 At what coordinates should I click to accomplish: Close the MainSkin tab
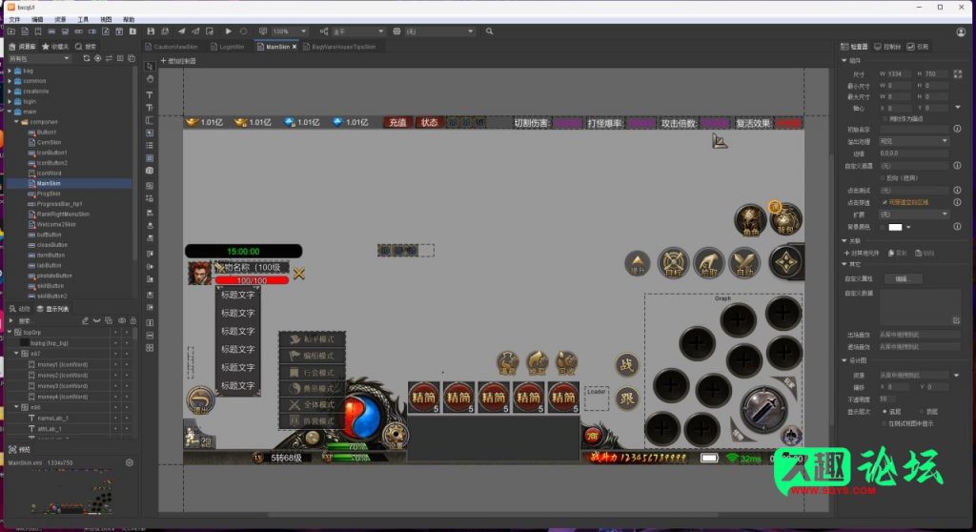(x=295, y=47)
